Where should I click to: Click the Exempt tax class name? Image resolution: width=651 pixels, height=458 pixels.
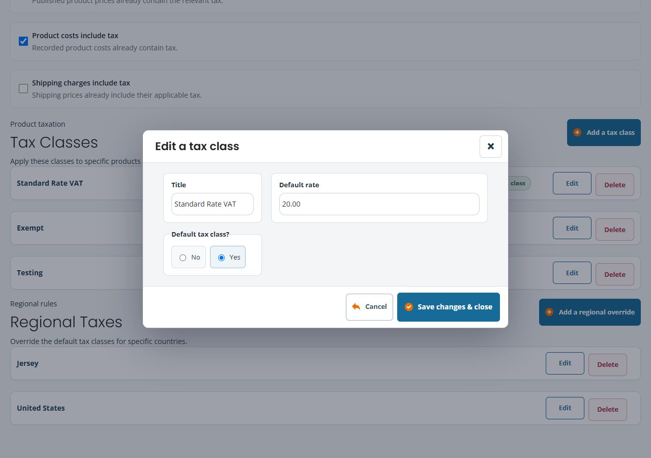31,228
